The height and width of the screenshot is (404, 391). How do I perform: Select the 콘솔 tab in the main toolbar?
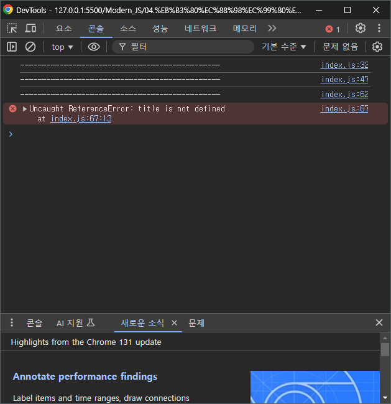point(96,29)
